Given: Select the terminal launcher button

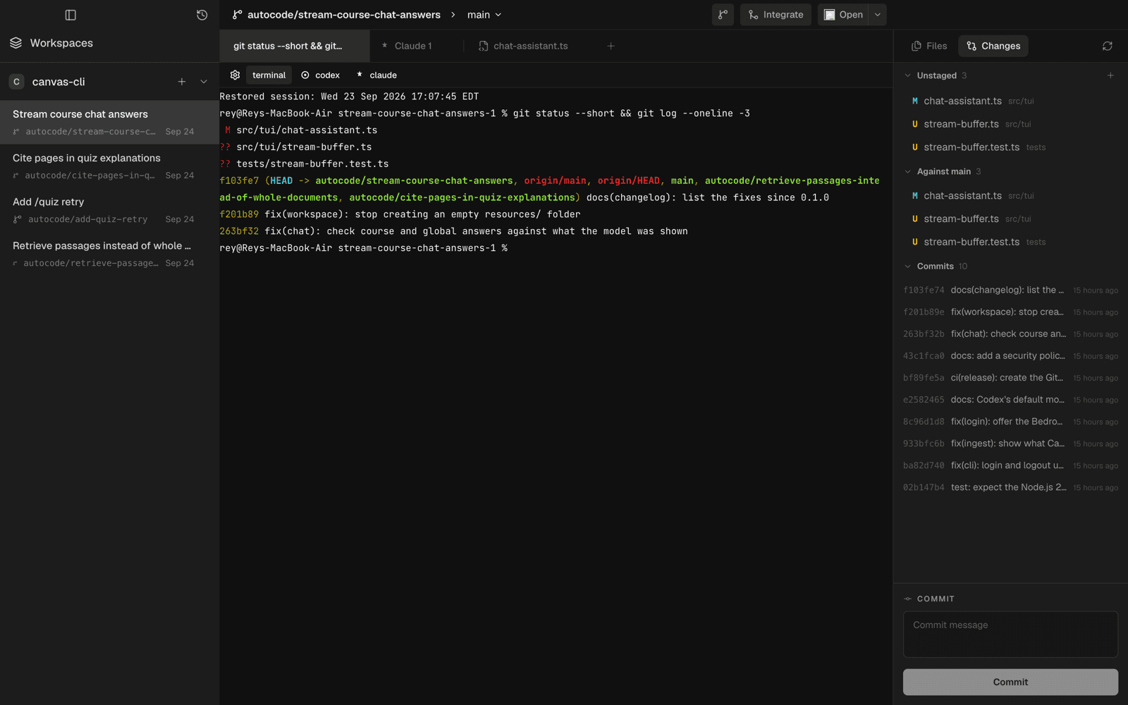Looking at the screenshot, I should (x=269, y=75).
